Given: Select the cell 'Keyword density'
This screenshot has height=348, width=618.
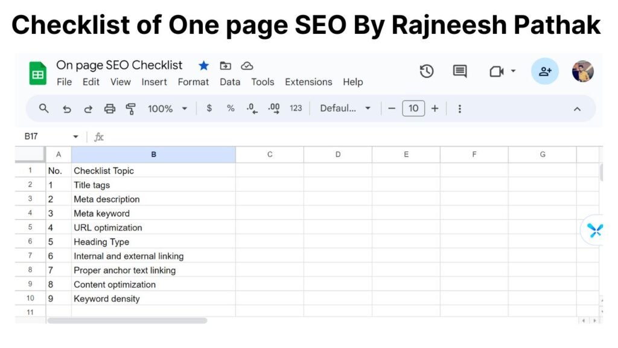Looking at the screenshot, I should (x=153, y=298).
